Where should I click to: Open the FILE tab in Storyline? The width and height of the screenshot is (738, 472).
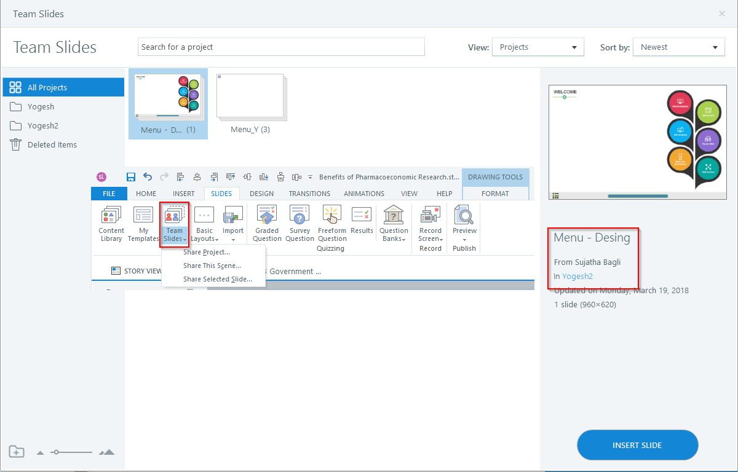109,193
